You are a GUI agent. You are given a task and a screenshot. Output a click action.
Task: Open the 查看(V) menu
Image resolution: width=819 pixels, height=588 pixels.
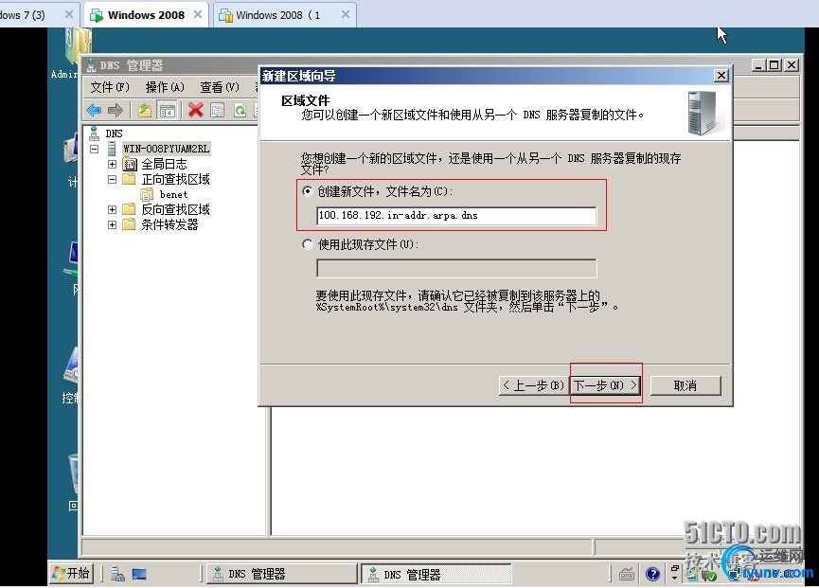click(220, 87)
